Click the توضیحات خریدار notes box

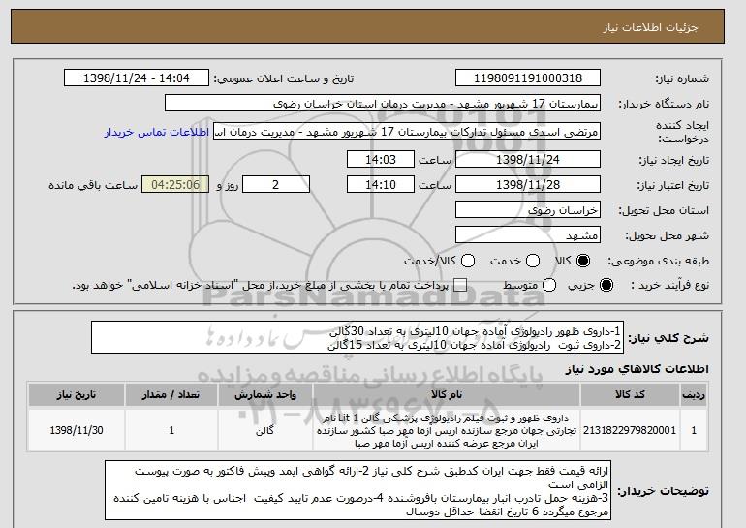(x=357, y=490)
